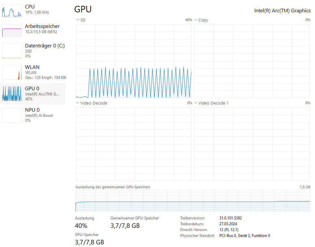The height and width of the screenshot is (247, 315).
Task: Click the Auslastung 40% value
Action: click(81, 226)
